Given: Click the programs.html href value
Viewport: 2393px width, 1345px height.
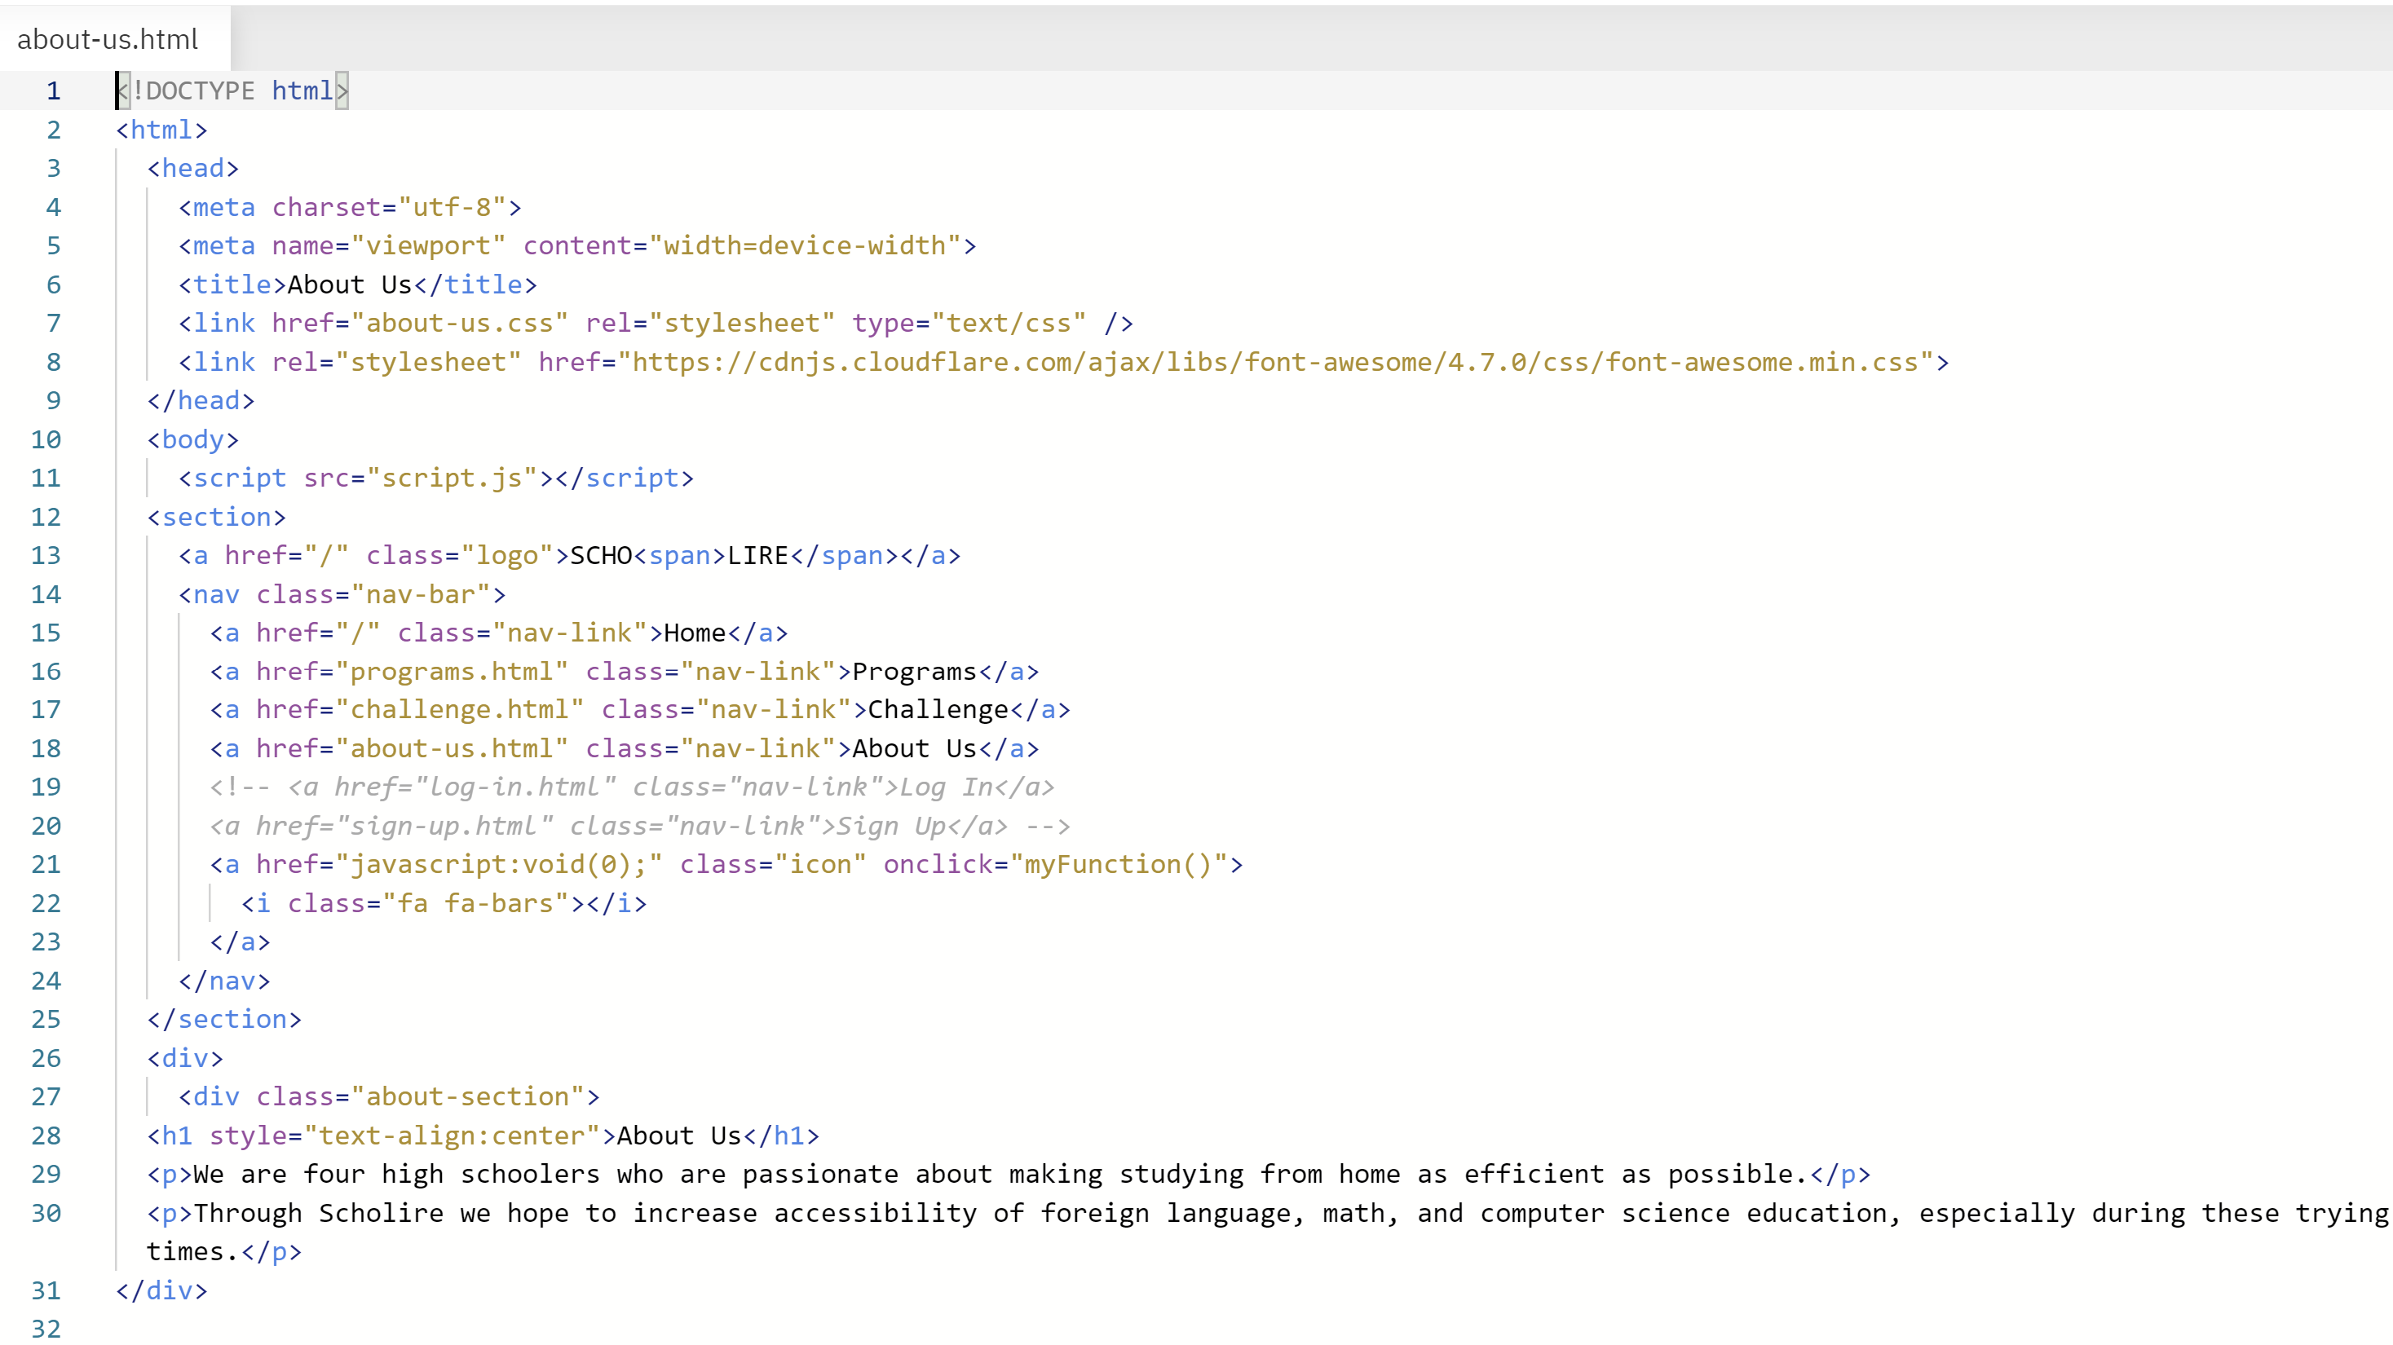Looking at the screenshot, I should click(x=451, y=672).
